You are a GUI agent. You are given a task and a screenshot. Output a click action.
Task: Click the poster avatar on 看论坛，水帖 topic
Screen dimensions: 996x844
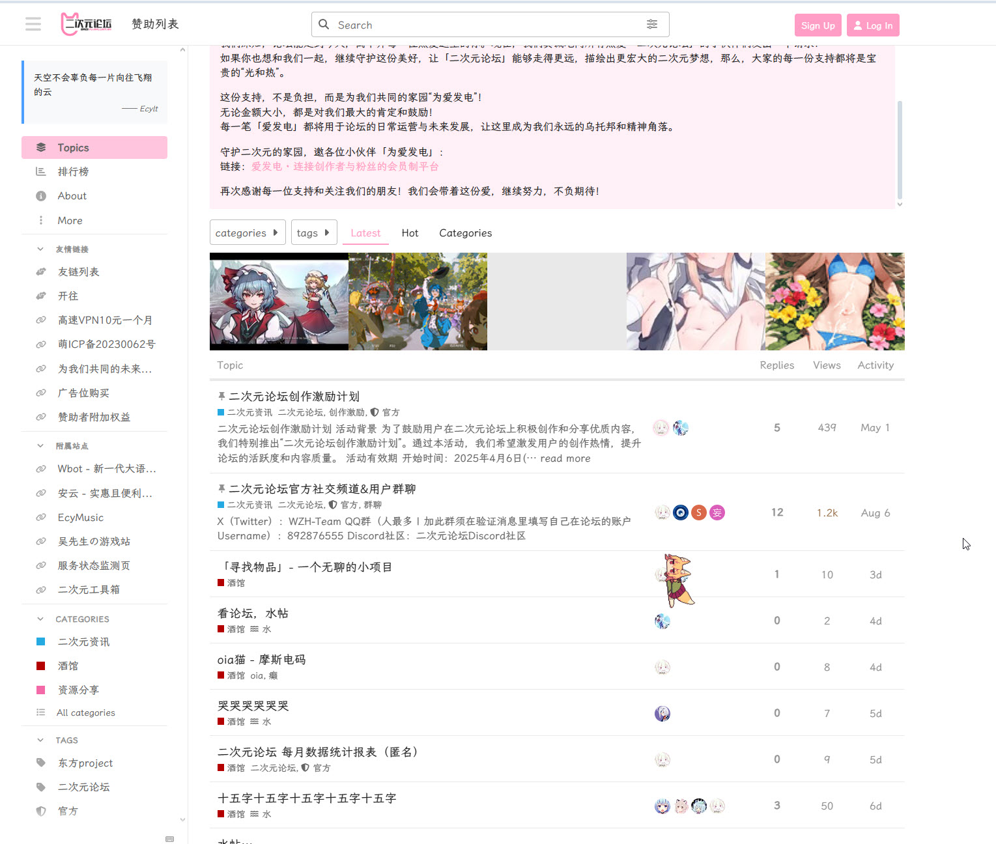tap(662, 621)
